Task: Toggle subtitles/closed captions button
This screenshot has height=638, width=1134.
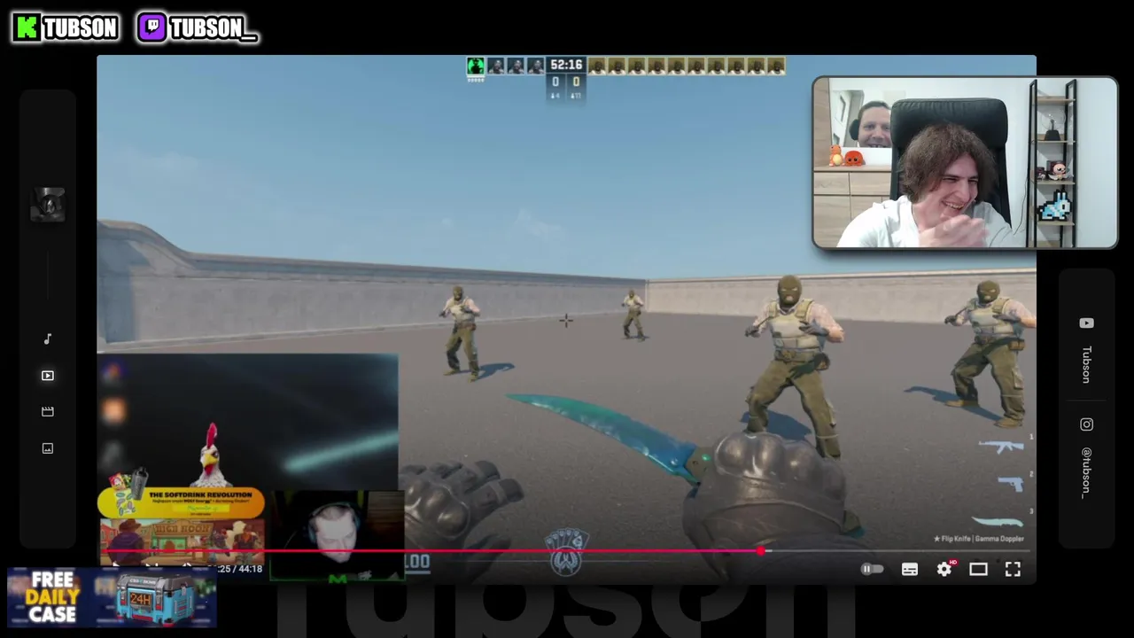Action: (910, 569)
